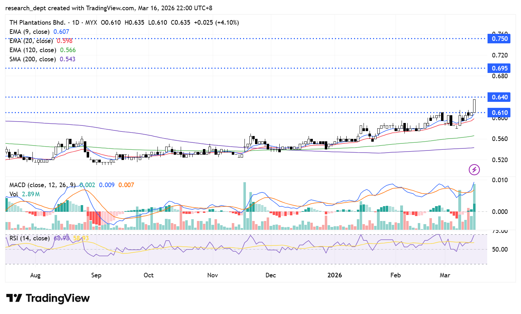Viewport: 521px width, 314px height.
Task: Open the MACD (close, 12, 26, 9) legend
Action: [x=42, y=185]
